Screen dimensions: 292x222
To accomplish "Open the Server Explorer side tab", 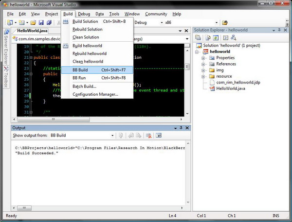I will (6, 46).
